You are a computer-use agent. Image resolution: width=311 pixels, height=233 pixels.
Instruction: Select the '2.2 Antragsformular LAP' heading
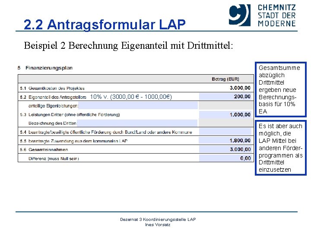(105, 24)
